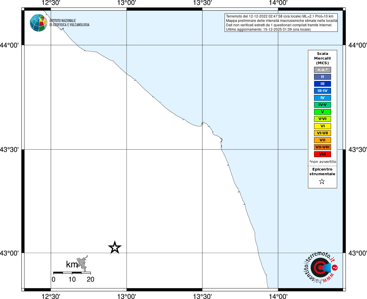The height and width of the screenshot is (299, 367).
Task: Click the bottom 13°00' longitude label
Action: pyautogui.click(x=127, y=296)
